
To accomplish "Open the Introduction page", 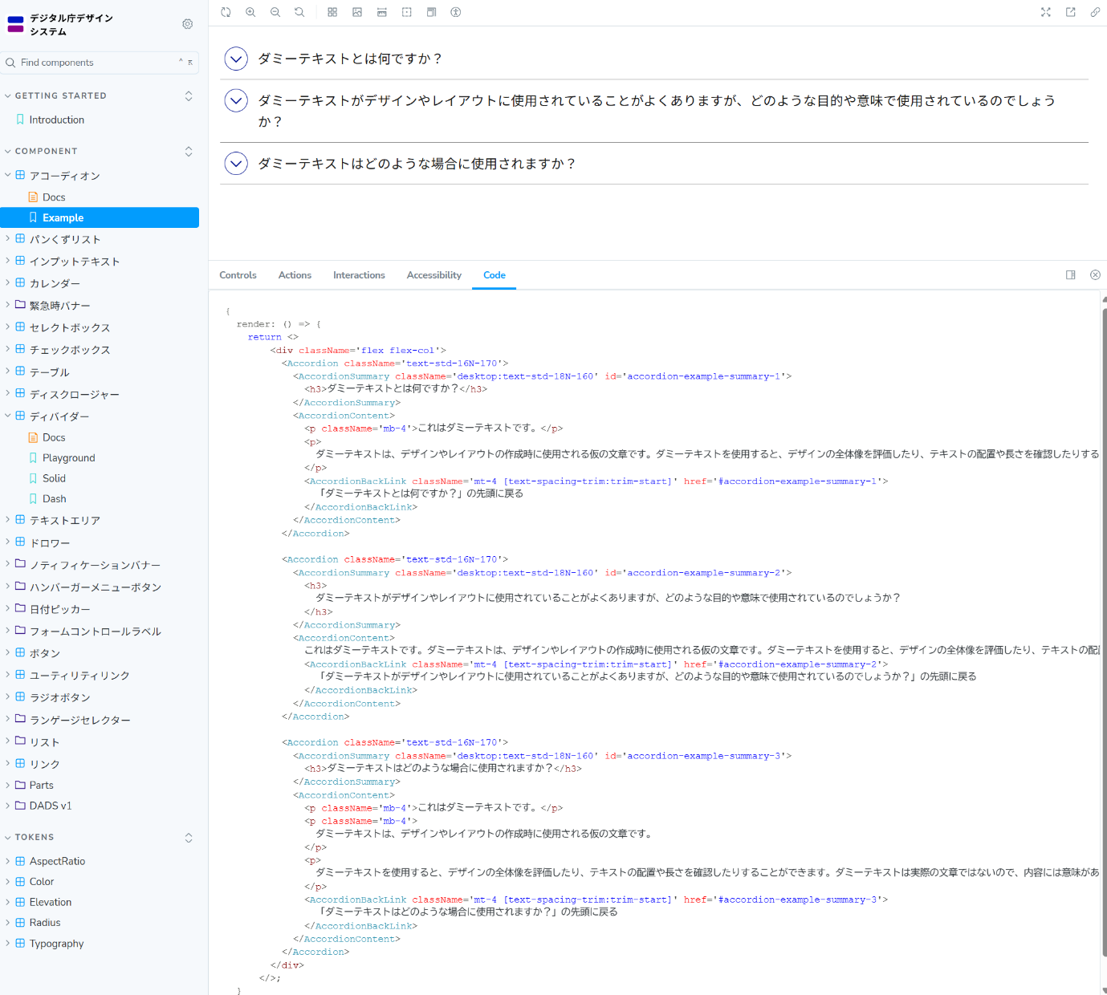I will (x=56, y=120).
